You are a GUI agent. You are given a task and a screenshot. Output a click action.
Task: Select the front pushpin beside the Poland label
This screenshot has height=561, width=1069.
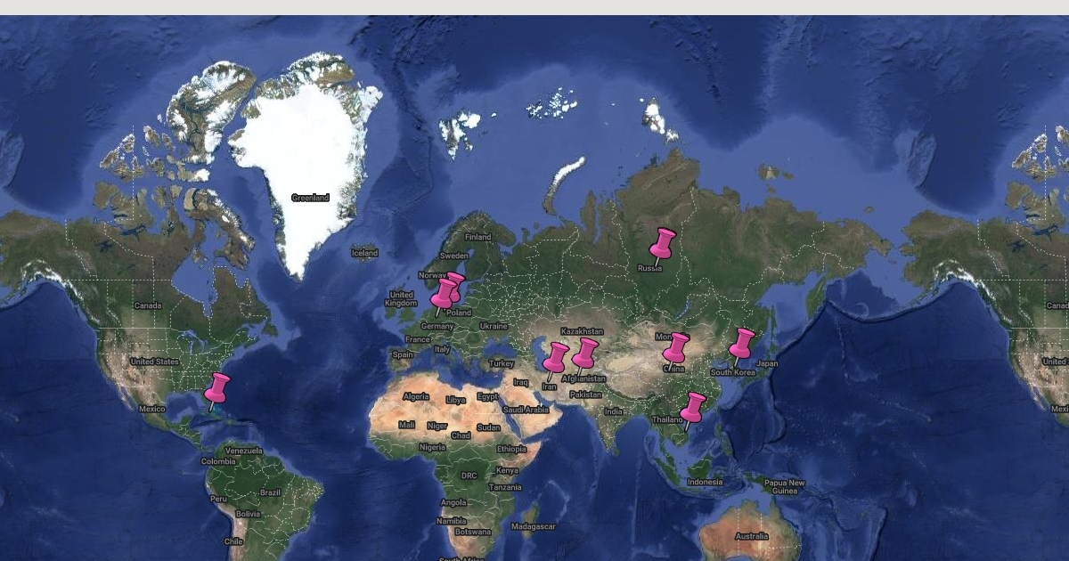pos(442,297)
